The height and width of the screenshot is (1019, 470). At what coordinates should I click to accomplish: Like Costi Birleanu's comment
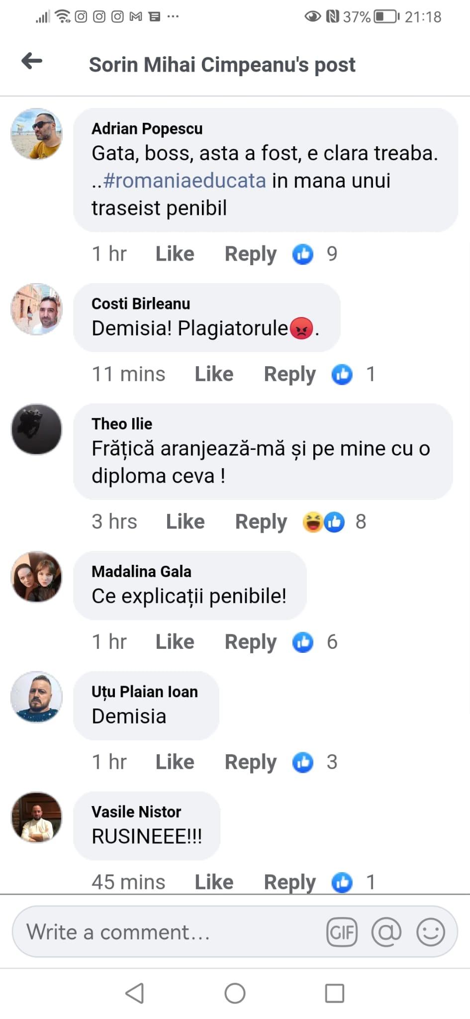click(x=214, y=374)
